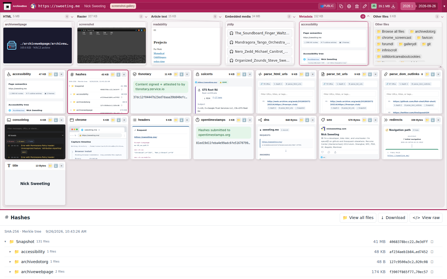Copy hash of Snapshot row in Hashes panel
447x279 pixels.
432,242
